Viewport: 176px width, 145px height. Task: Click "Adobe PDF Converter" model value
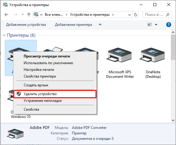[89, 128]
